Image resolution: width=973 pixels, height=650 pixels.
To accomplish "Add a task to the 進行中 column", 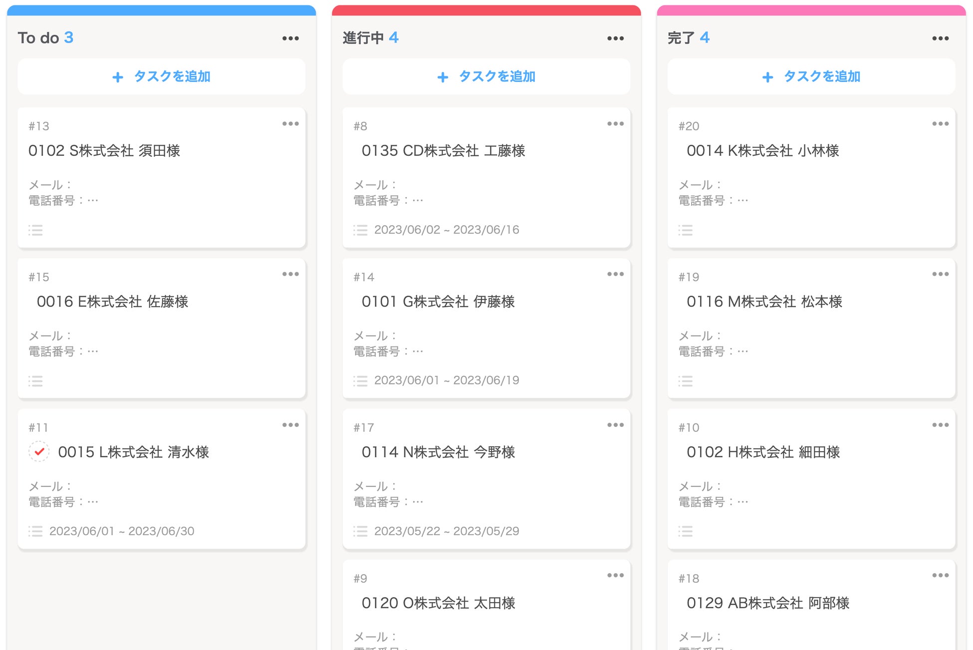I will (x=486, y=77).
